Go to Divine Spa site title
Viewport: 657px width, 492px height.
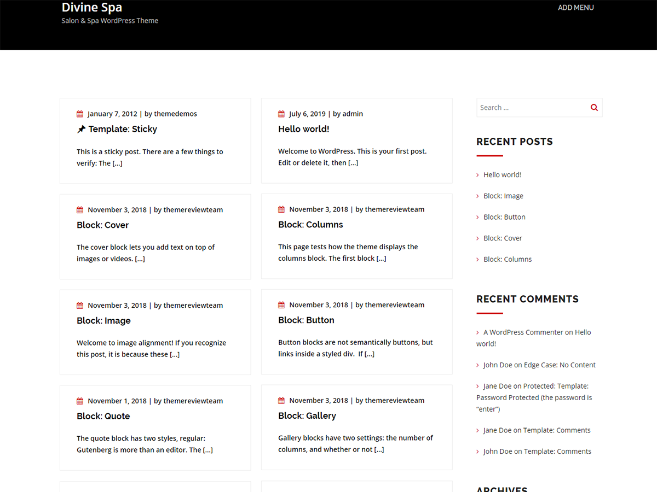[91, 8]
